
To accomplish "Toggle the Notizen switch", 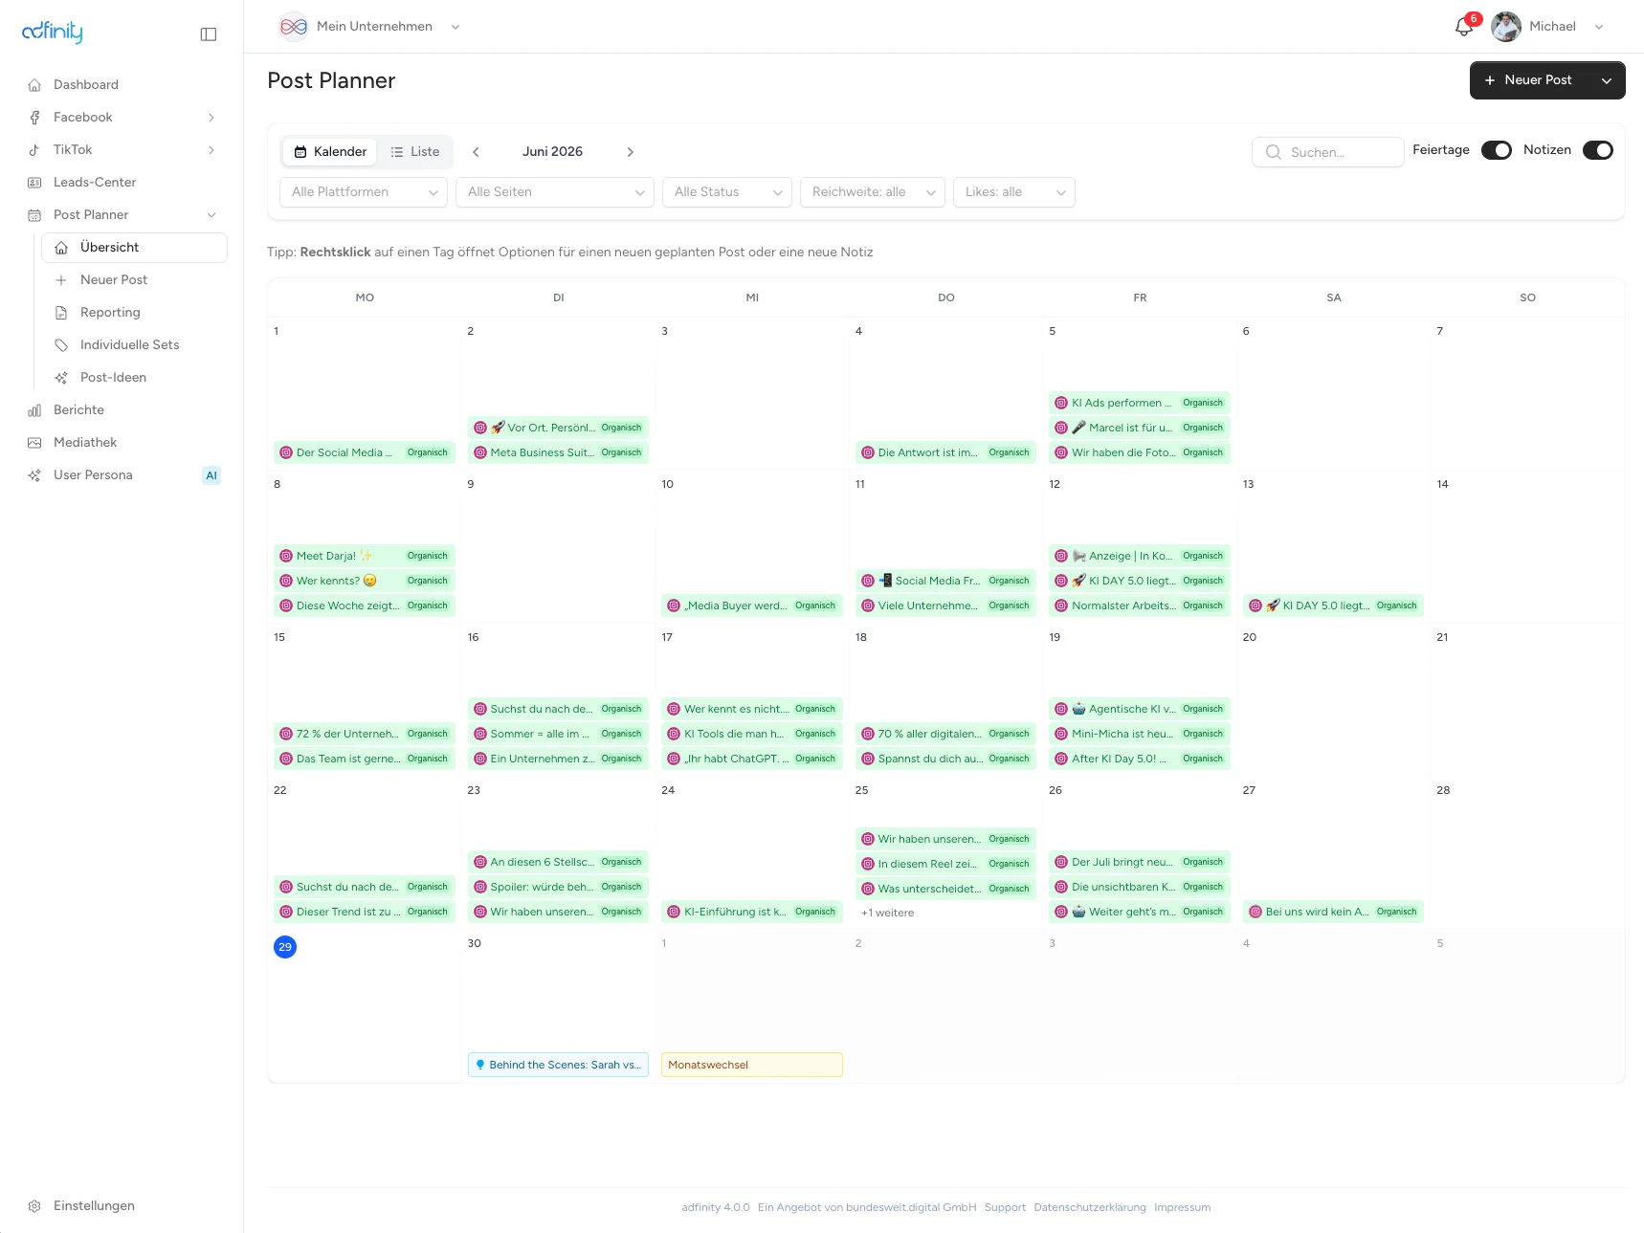I will pos(1598,150).
